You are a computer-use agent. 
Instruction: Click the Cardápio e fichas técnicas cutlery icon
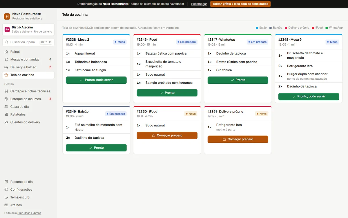pyautogui.click(x=6, y=91)
